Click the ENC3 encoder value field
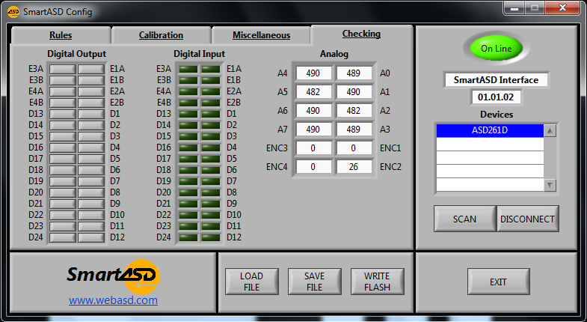The image size is (587, 322). point(313,148)
